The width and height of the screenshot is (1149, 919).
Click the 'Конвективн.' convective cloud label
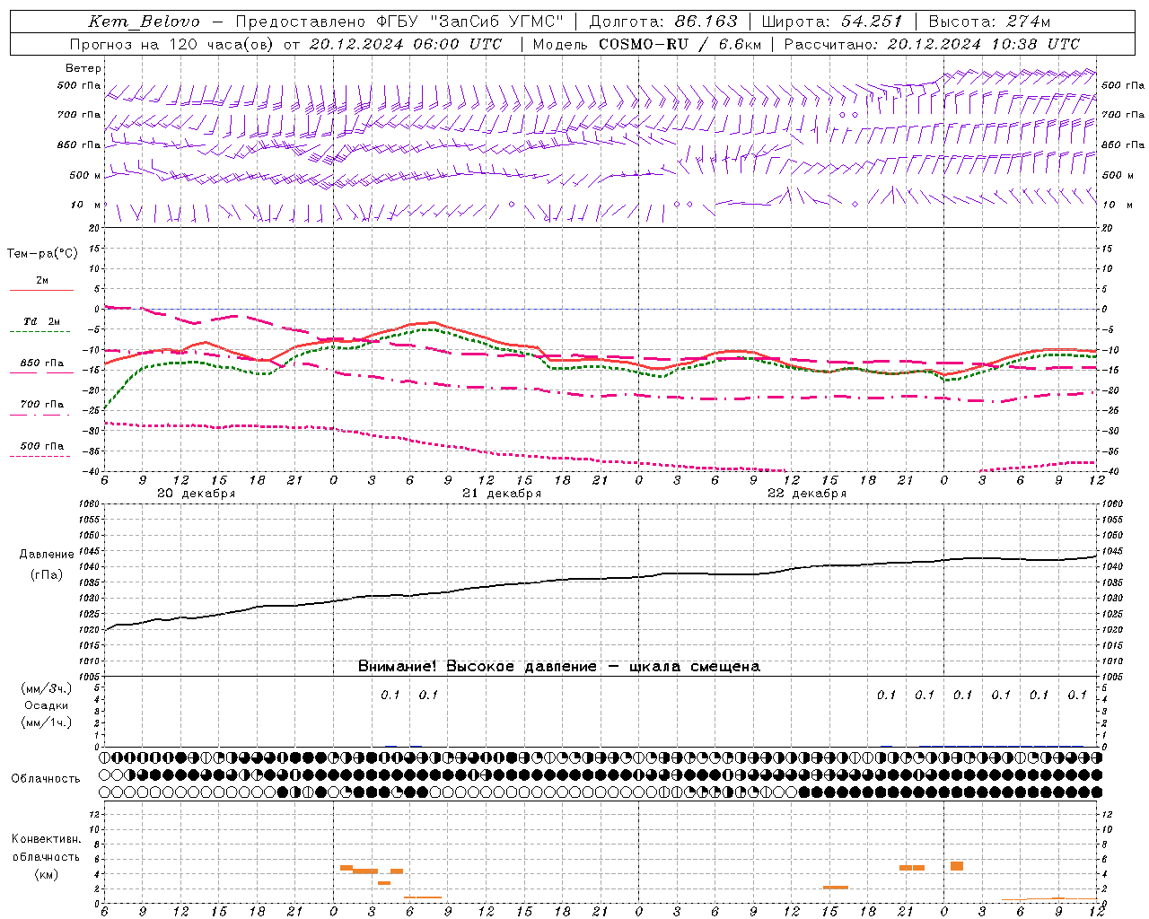(46, 839)
